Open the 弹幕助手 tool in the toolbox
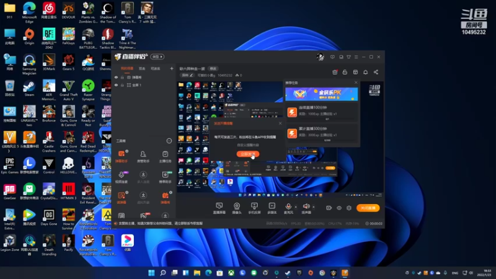The width and height of the screenshot is (496, 279). click(122, 156)
